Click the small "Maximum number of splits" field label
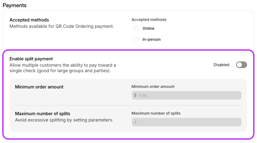257x143 pixels. [x=156, y=113]
